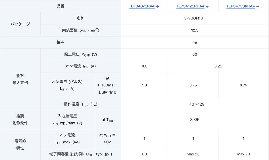Click the 0.25 on-current value
This screenshot has height=160, width=269.
(218, 66)
